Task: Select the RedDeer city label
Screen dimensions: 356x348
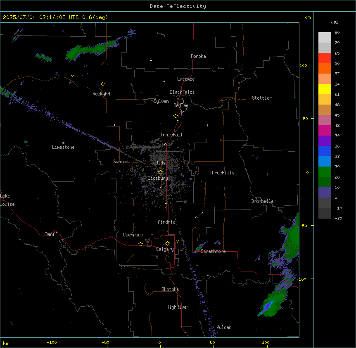Action: (x=182, y=105)
